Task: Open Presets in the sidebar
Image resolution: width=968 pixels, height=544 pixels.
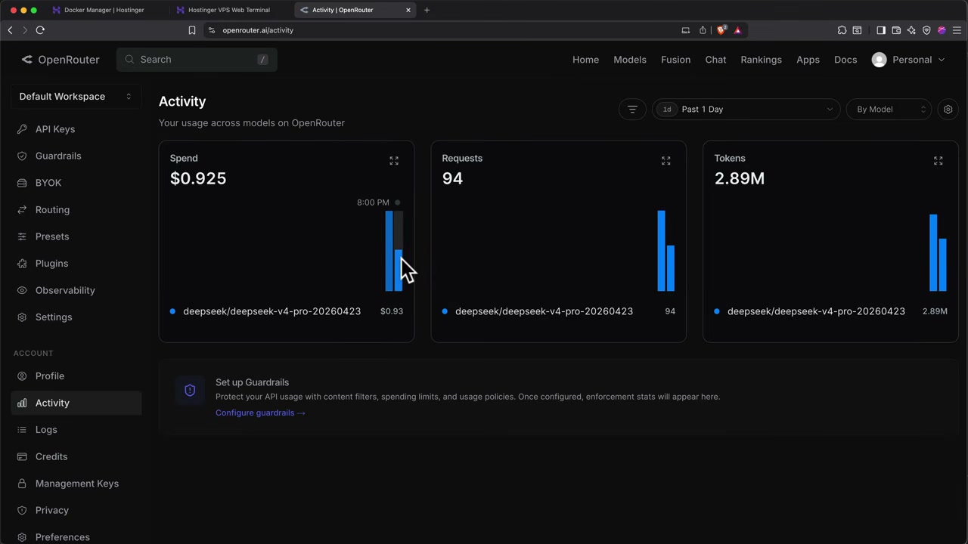Action: click(76, 236)
